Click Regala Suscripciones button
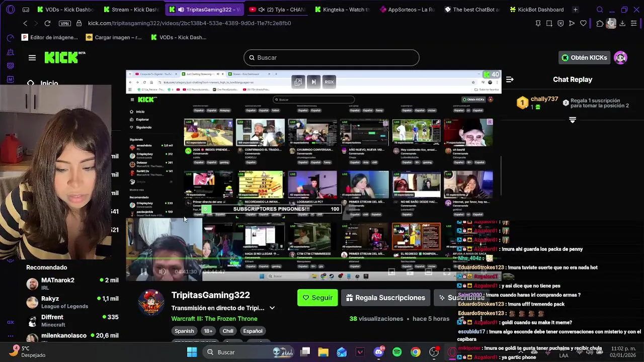The width and height of the screenshot is (644, 362). (x=385, y=298)
